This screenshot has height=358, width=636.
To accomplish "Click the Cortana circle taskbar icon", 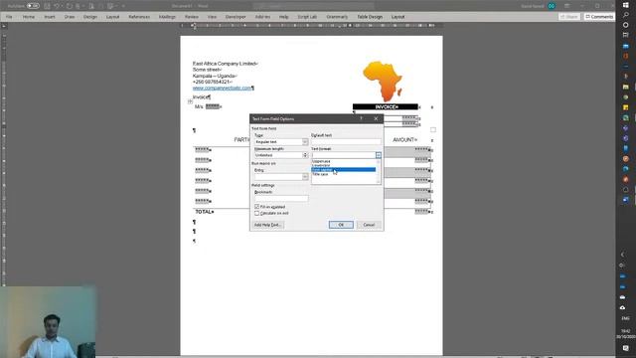I will click(x=625, y=25).
